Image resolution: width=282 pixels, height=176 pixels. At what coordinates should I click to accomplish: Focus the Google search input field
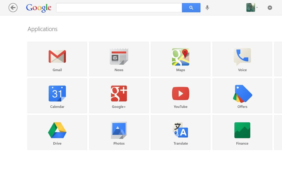coord(119,8)
